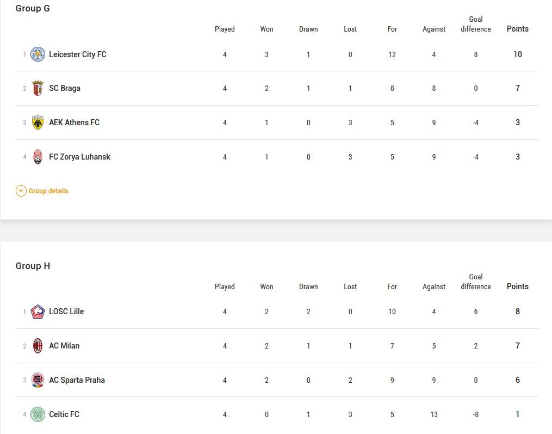Open Leicester City FC team name

77,54
